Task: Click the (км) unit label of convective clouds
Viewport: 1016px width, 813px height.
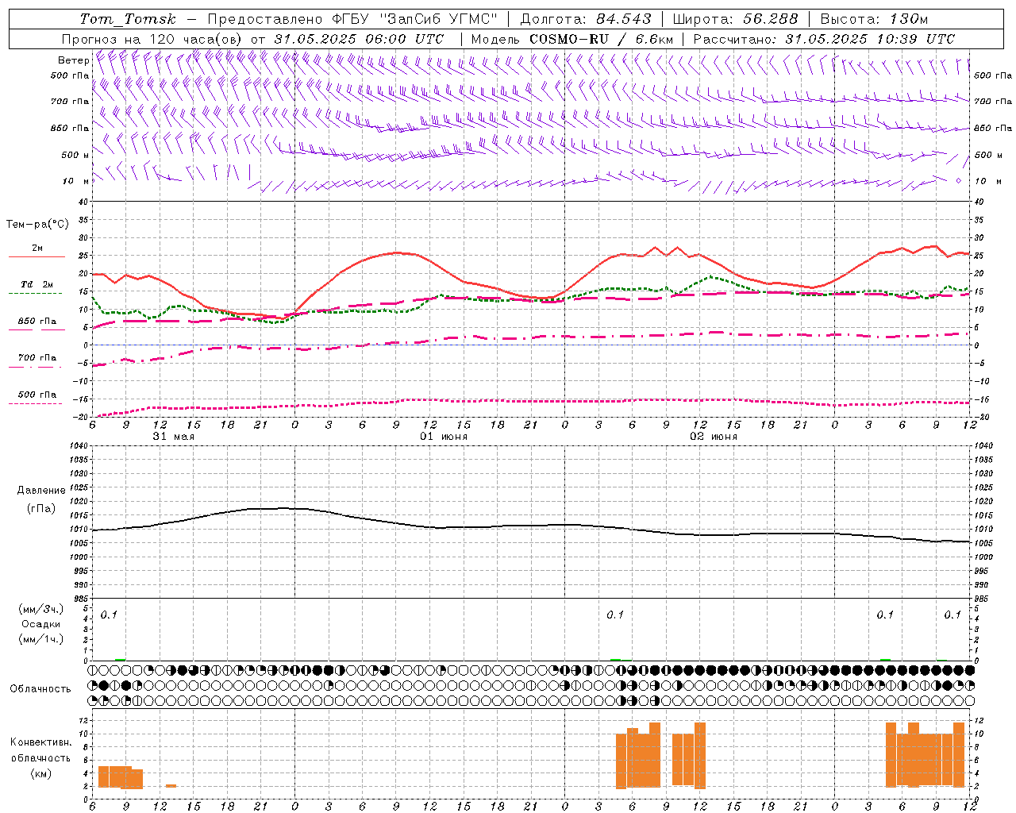Action: [40, 773]
